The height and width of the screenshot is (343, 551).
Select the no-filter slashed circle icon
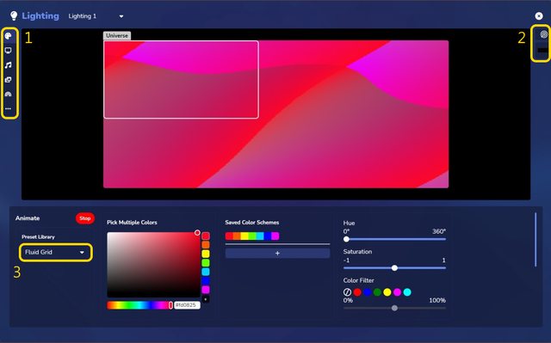[347, 292]
